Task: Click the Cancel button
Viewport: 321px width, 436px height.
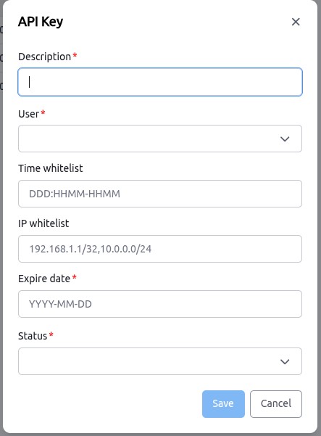Action: click(x=276, y=404)
